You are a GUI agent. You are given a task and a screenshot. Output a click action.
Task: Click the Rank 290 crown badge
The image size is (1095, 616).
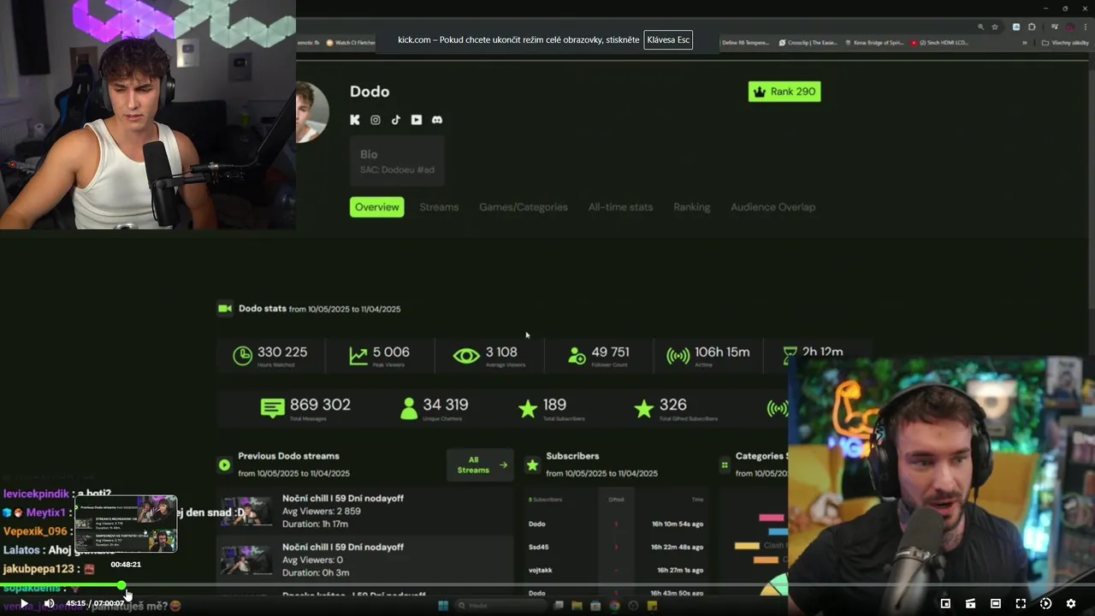pos(784,92)
